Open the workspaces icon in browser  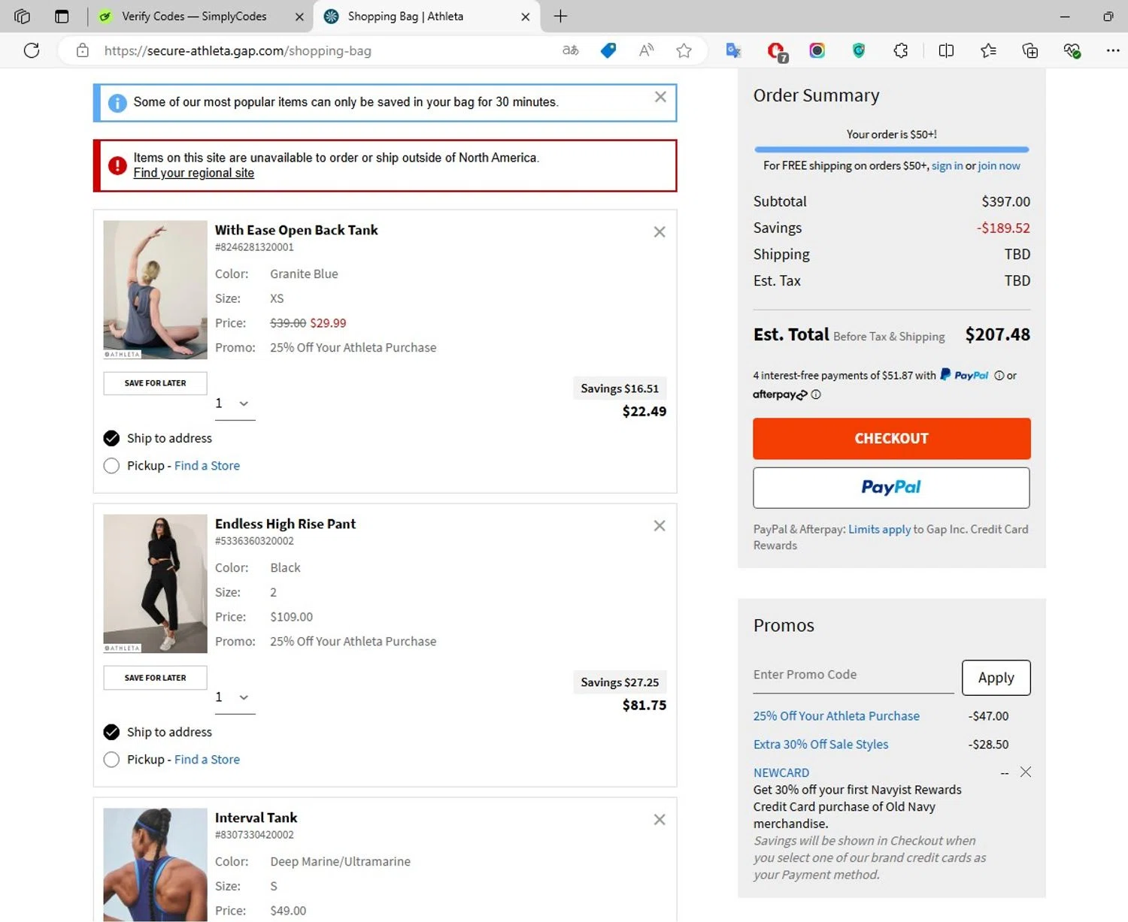tap(22, 17)
